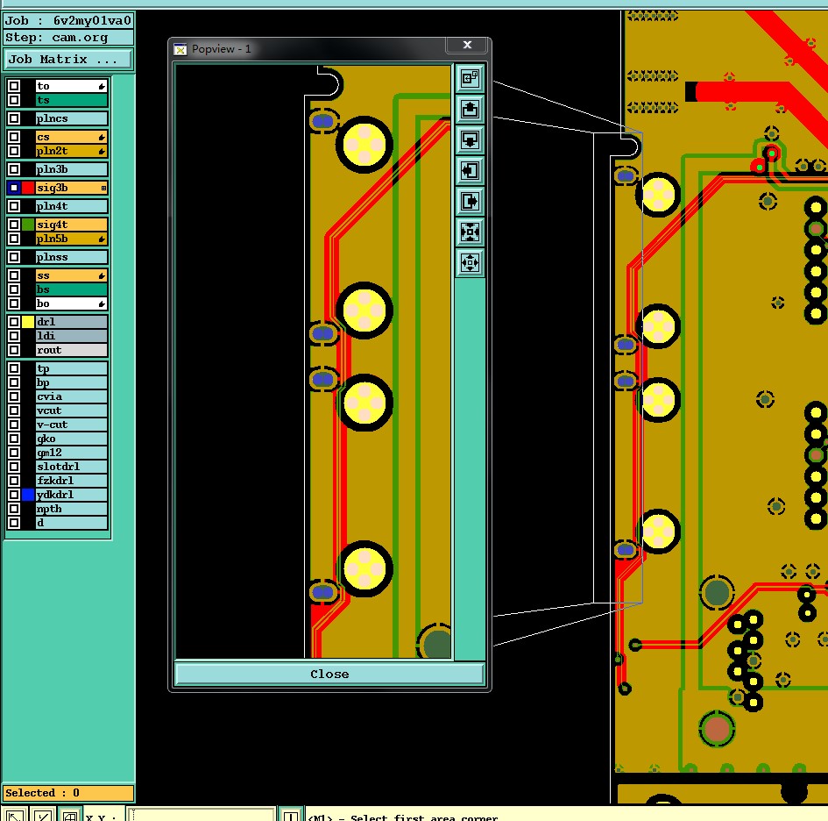Click the top window-link icon in Popview toolbar
This screenshot has height=821, width=828.
470,78
